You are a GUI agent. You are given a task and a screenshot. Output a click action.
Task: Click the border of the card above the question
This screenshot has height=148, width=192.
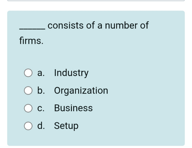click(96, 0)
